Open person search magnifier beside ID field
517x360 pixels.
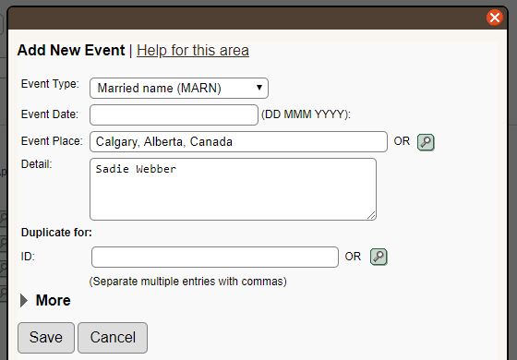click(x=379, y=257)
